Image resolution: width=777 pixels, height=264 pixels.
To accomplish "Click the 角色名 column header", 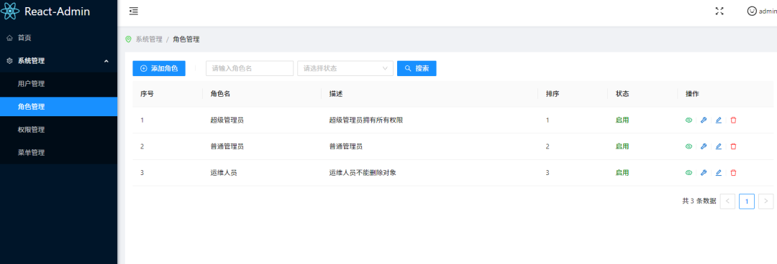I will pyautogui.click(x=221, y=94).
